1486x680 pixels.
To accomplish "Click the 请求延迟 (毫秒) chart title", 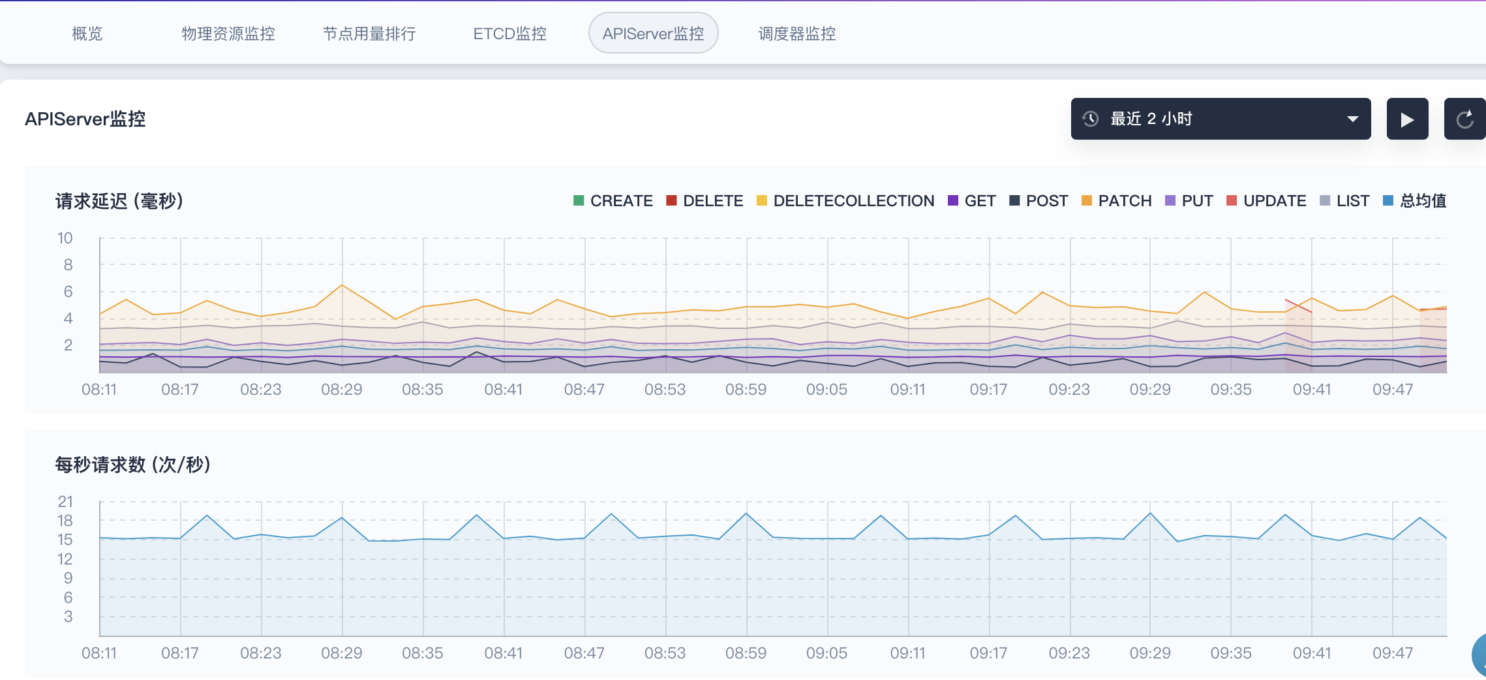I will (x=119, y=201).
